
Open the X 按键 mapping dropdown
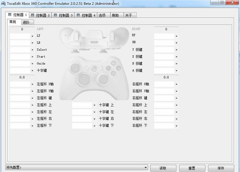[x=166, y=57]
